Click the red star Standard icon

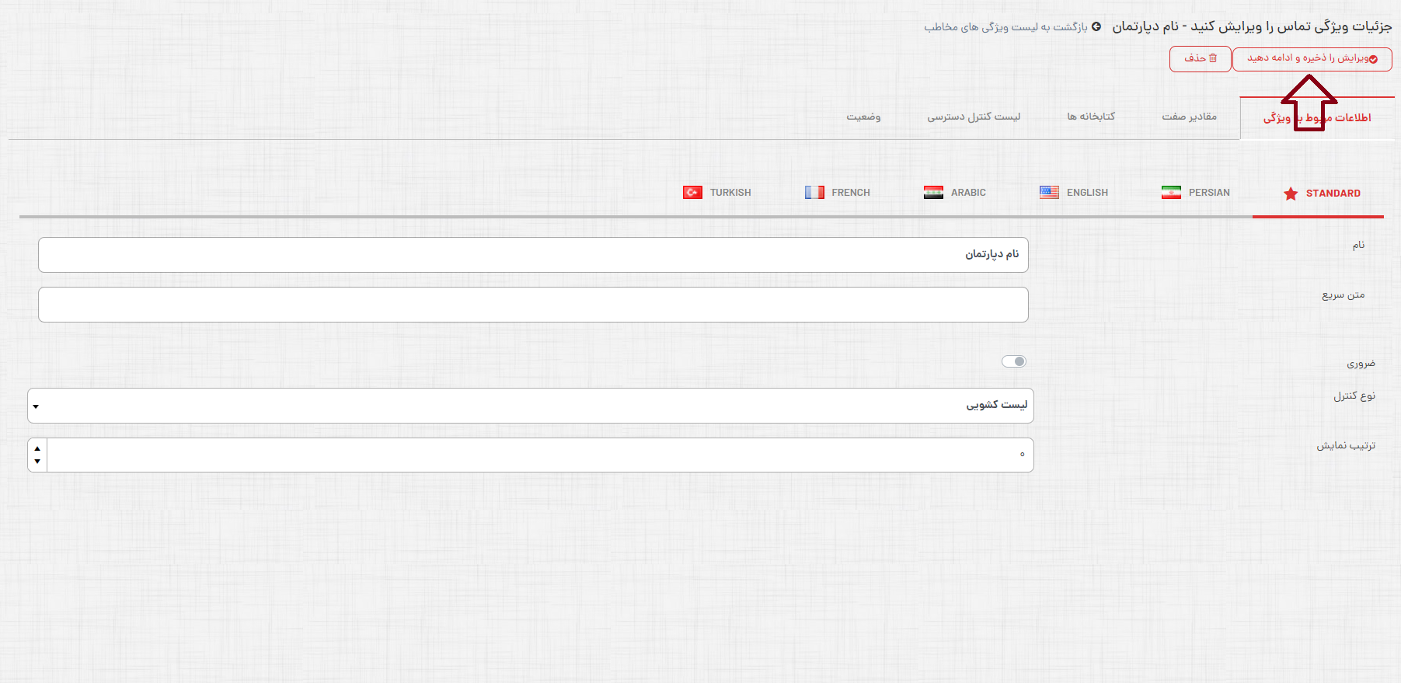[x=1291, y=194]
